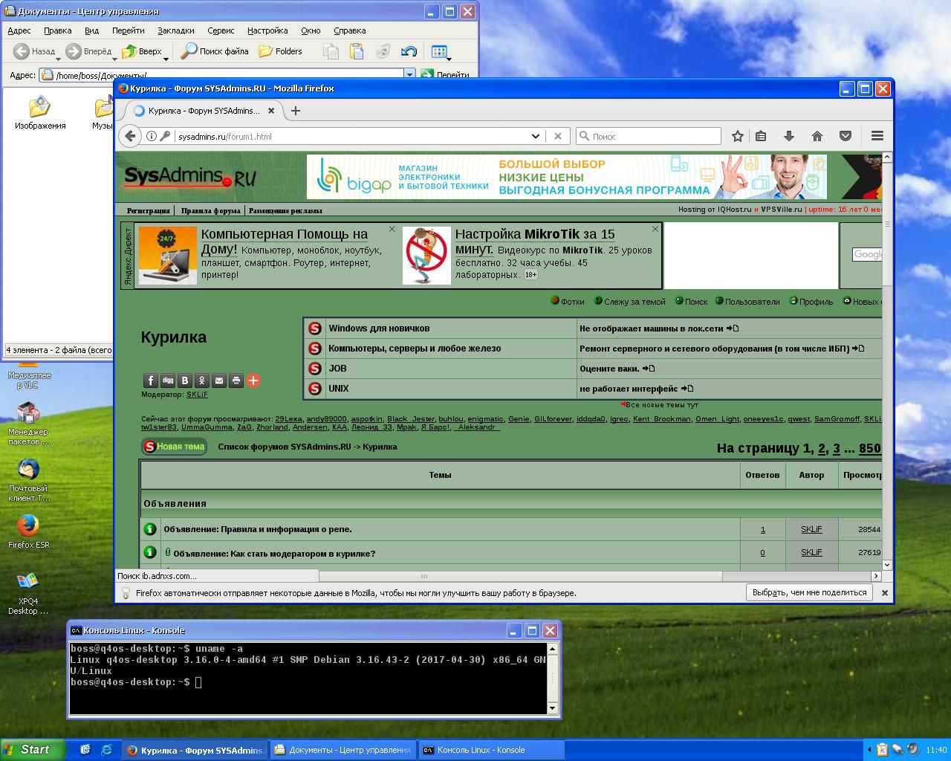Select Изображения folder in file manager

(40, 113)
